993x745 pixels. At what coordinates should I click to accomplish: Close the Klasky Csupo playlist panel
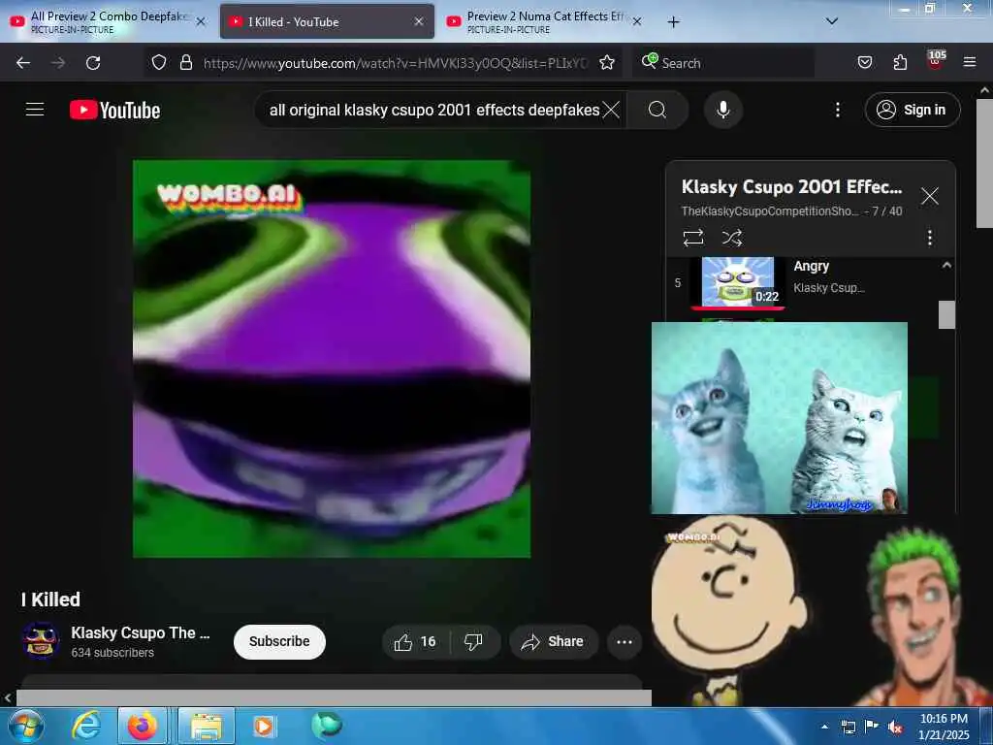[x=929, y=196]
